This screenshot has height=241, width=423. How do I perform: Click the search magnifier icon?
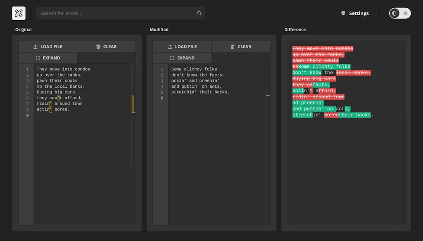click(200, 13)
